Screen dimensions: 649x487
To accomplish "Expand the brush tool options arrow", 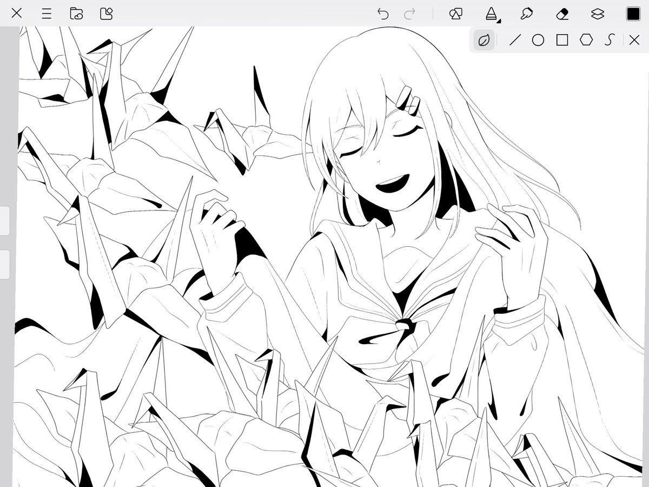I will (499, 21).
